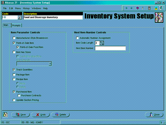The width and height of the screenshot is (166, 125).
Task: Uncheck Point-of-Sale Food Item checkbox
Action: 18,47
